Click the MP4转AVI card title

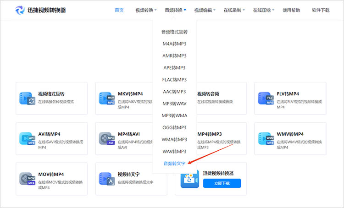(129, 134)
